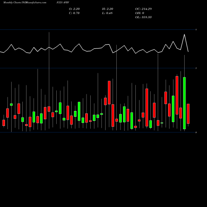Click the 'Monthly Charts INDMunafaSutra.com' title text

click(x=25, y=2)
